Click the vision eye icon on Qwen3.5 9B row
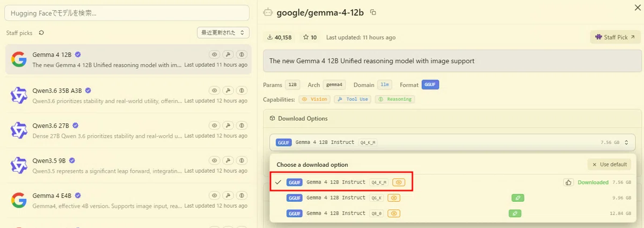 click(214, 160)
